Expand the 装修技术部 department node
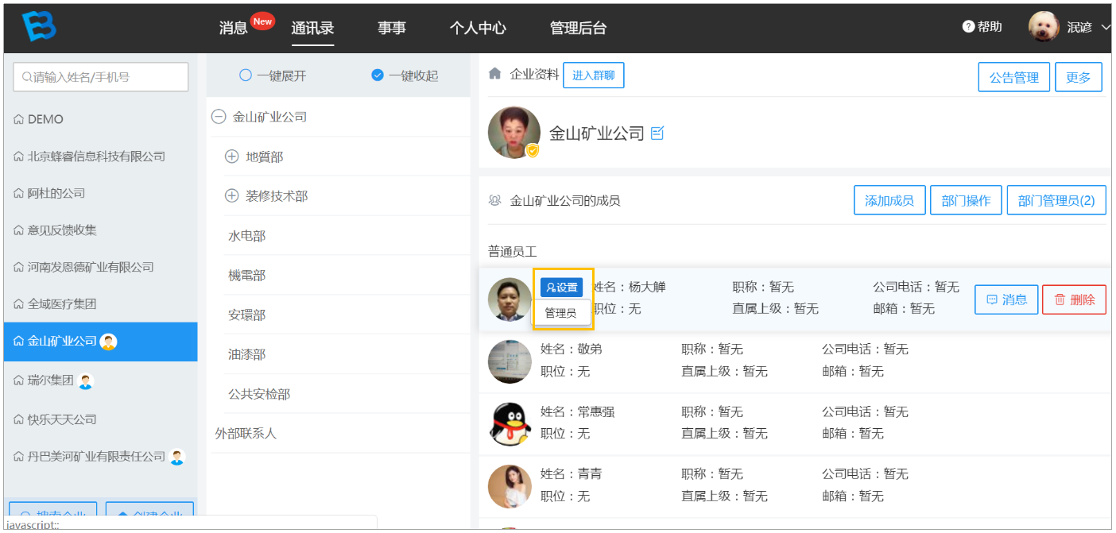This screenshot has height=533, width=1116. 232,196
